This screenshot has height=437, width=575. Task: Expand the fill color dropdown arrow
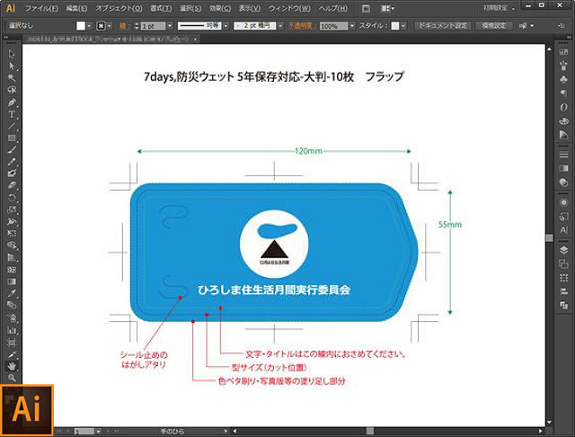point(89,26)
